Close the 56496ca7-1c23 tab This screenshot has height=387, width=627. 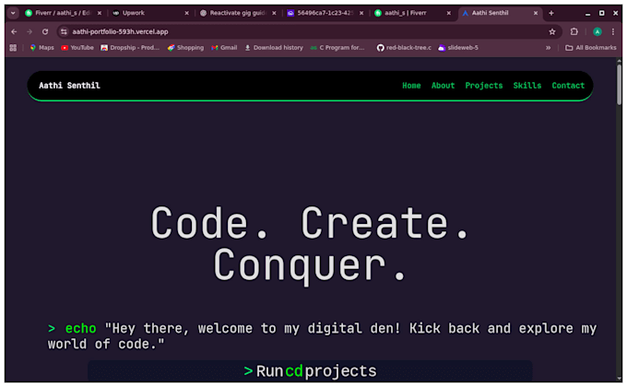coord(361,13)
